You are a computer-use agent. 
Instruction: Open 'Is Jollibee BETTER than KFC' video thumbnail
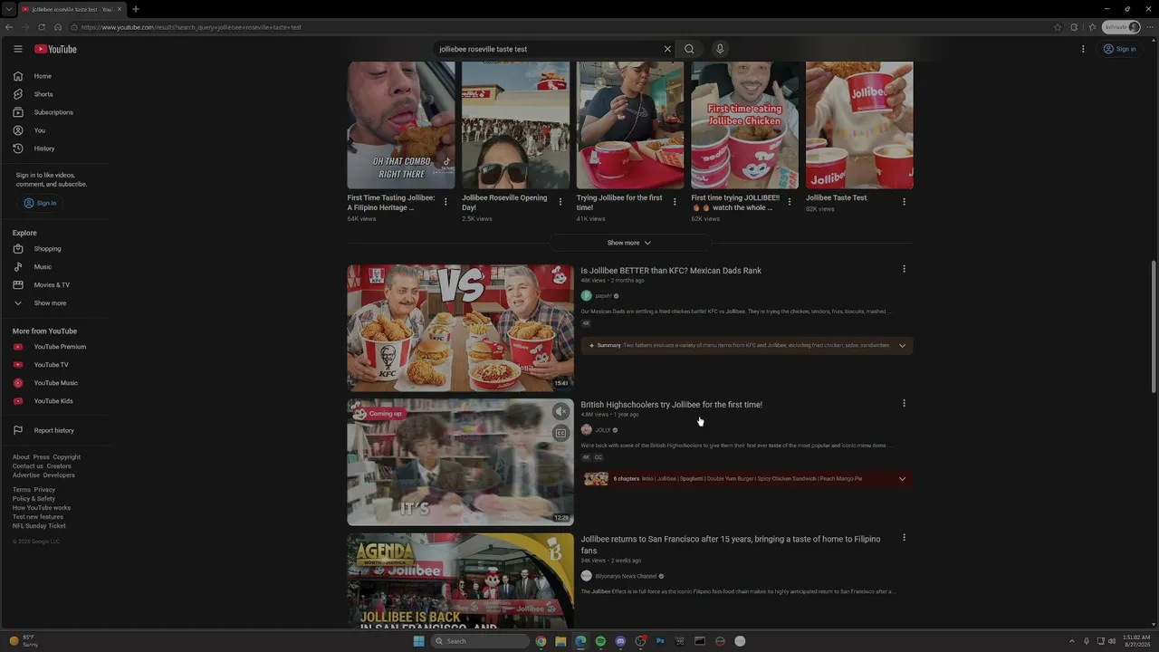coord(460,328)
